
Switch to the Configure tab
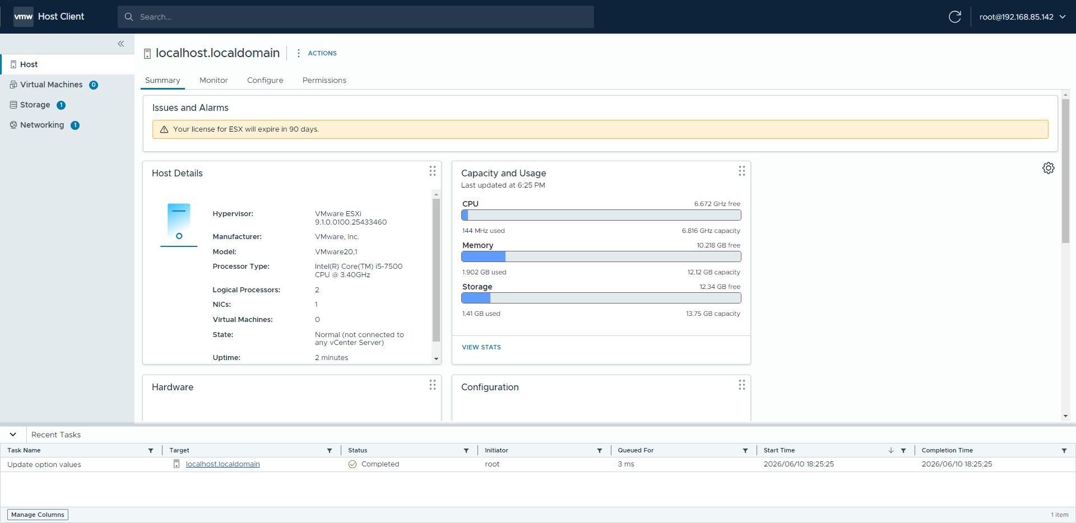click(x=265, y=80)
